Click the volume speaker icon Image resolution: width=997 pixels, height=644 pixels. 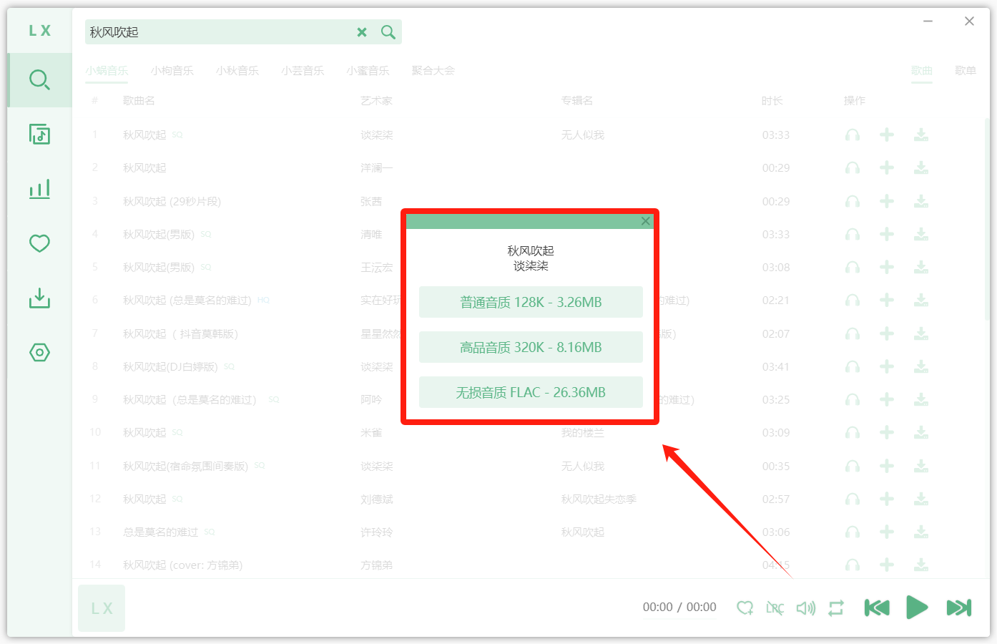tap(805, 608)
